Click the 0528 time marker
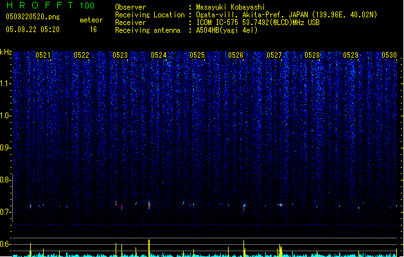The height and width of the screenshot is (257, 404). click(x=312, y=55)
